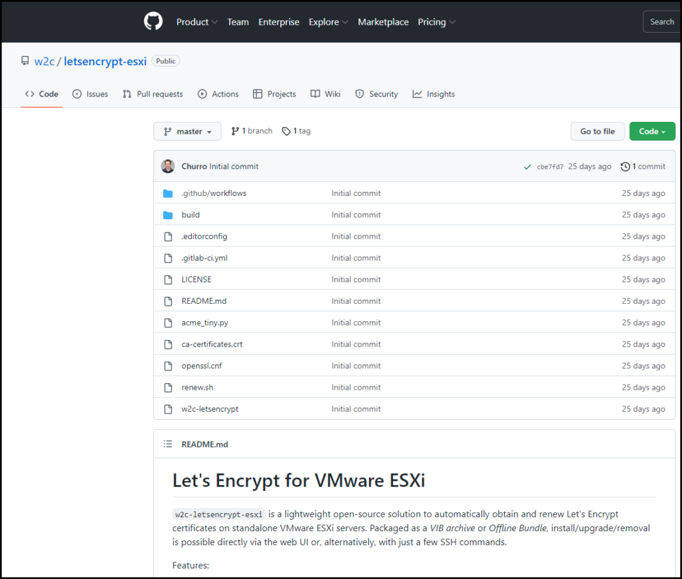Click the clock icon next to 1 commit

(x=624, y=166)
